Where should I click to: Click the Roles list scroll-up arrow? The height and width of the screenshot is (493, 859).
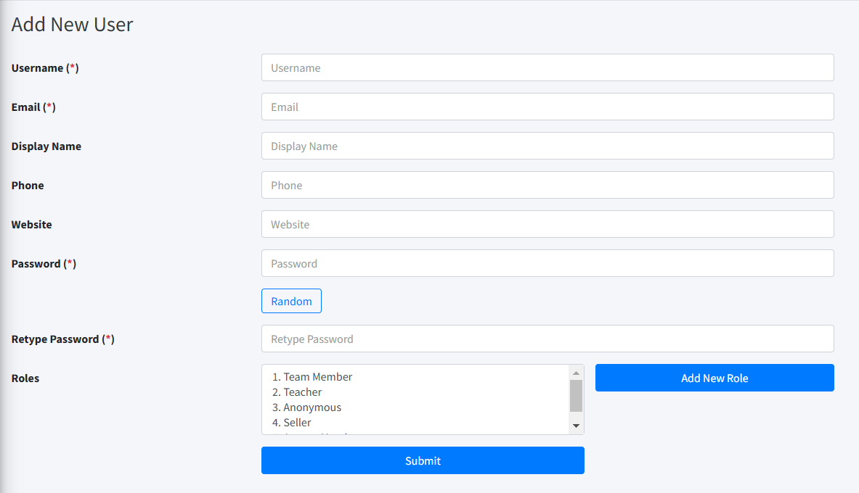(x=577, y=373)
